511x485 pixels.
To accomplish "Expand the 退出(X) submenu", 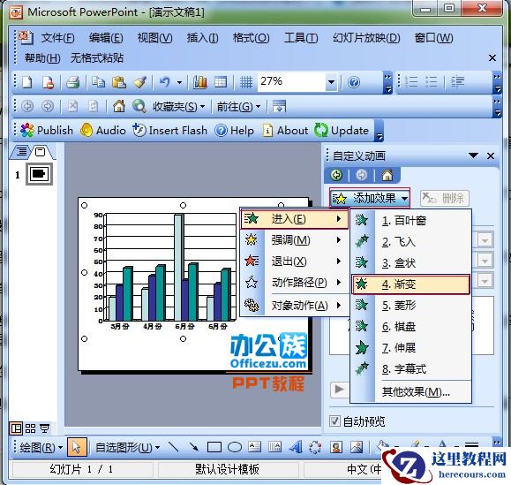I will click(294, 261).
